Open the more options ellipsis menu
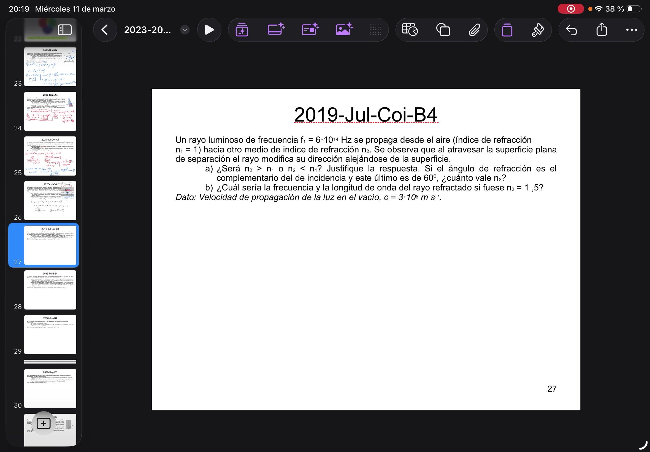 coord(631,30)
